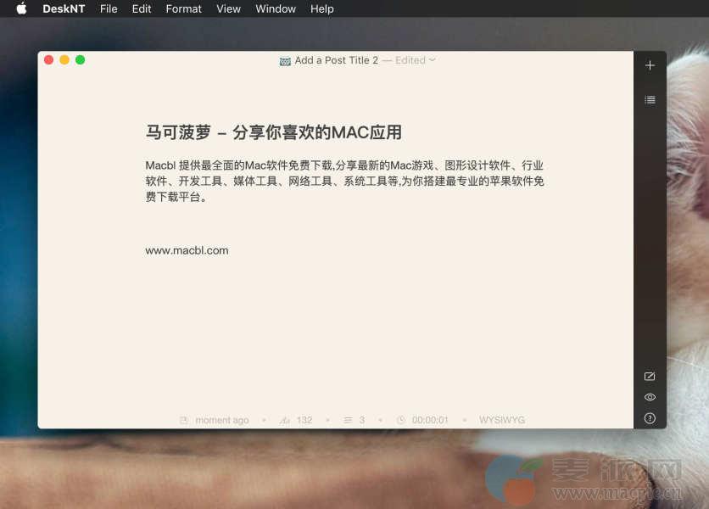Click the post heading 马可菠萝 title text
The height and width of the screenshot is (509, 709).
273,132
